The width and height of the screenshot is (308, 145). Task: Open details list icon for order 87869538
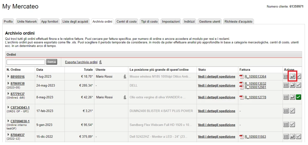(x=286, y=85)
